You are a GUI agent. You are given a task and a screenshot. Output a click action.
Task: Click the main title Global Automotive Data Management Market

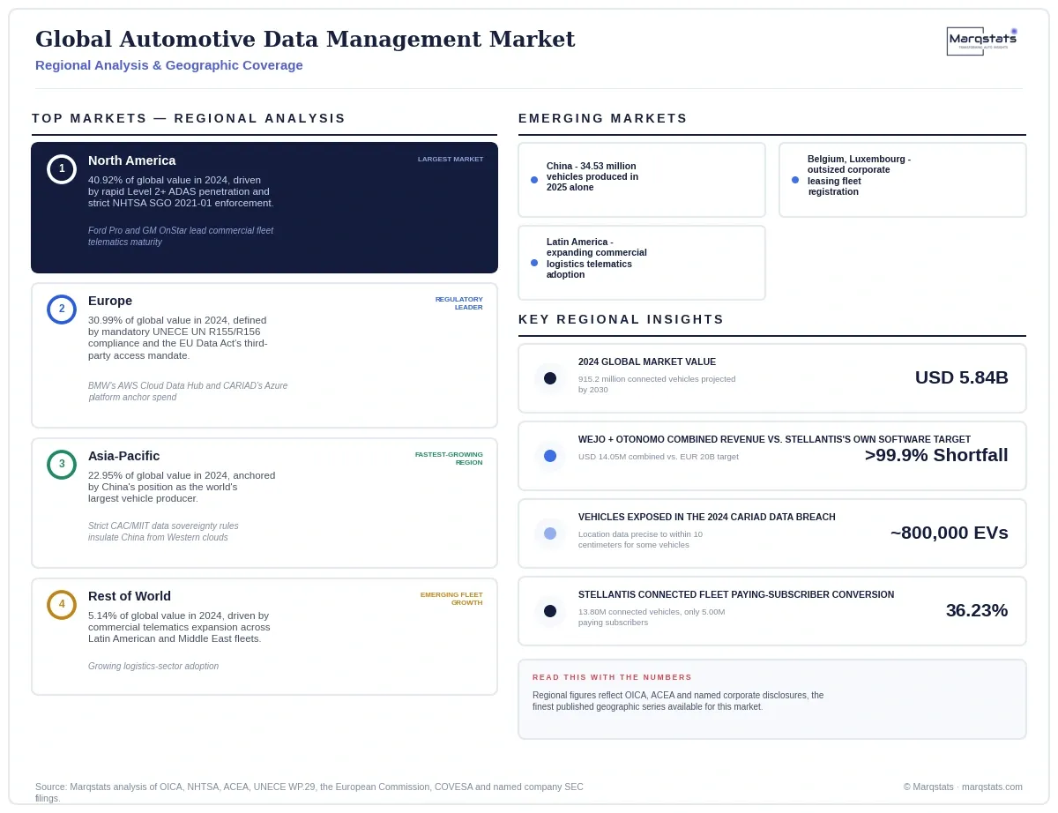(305, 40)
